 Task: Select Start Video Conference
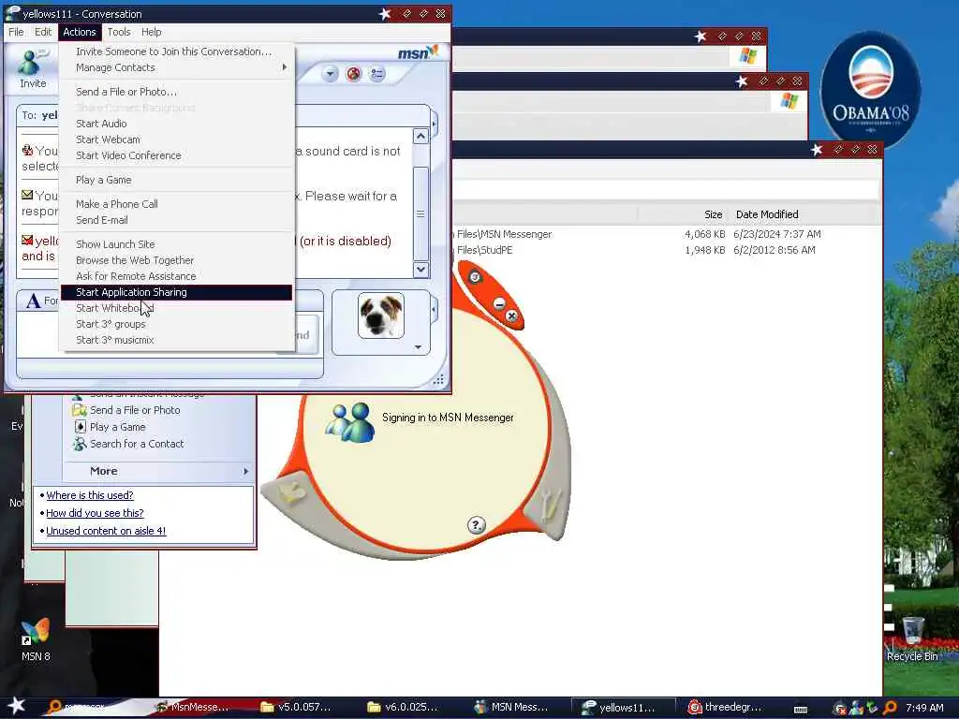click(x=177, y=155)
